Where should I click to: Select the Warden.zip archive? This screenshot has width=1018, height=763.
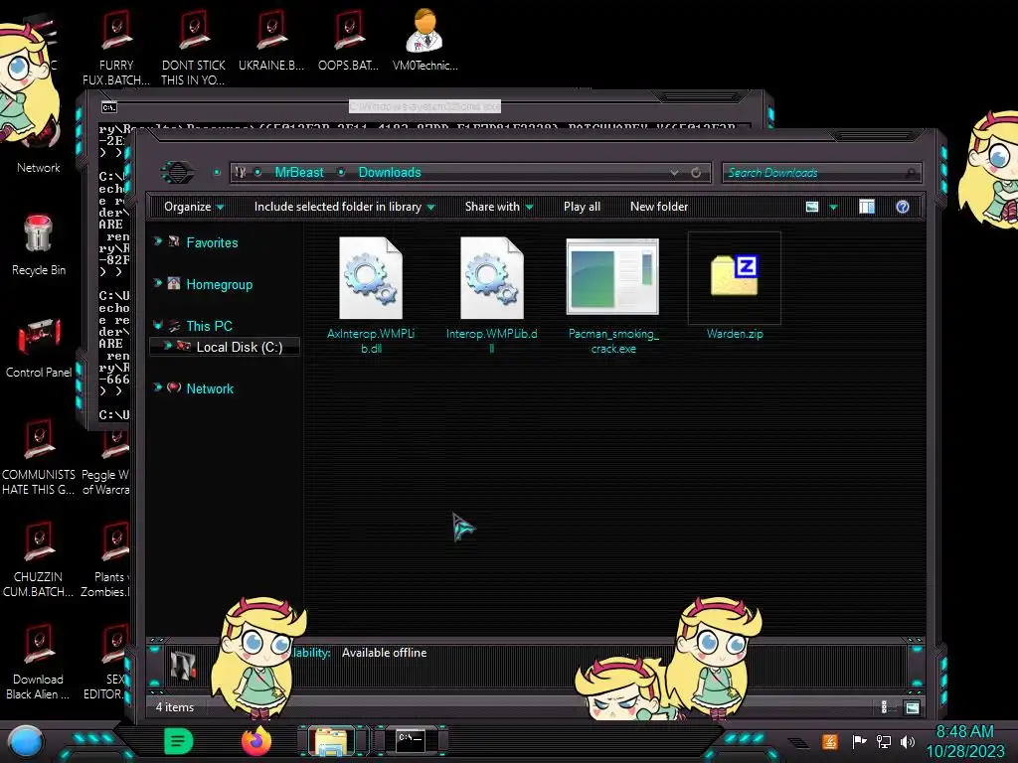(x=735, y=277)
